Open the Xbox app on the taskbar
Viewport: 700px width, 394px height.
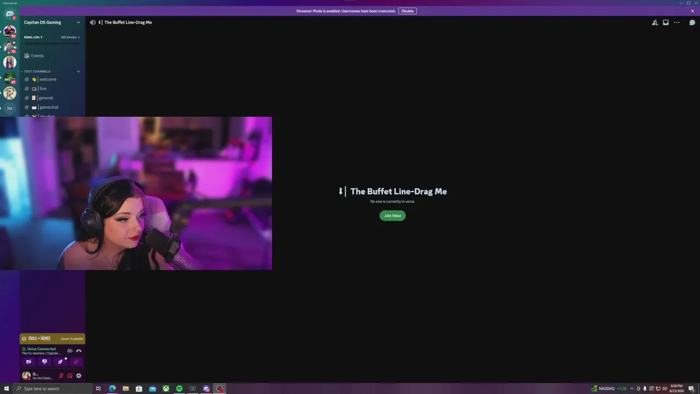[x=166, y=389]
